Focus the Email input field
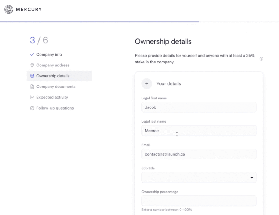 tap(199, 154)
